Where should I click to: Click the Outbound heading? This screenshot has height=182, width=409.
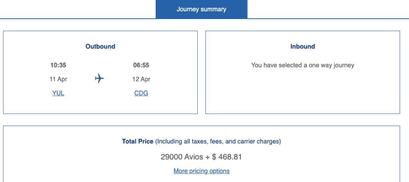pyautogui.click(x=100, y=46)
